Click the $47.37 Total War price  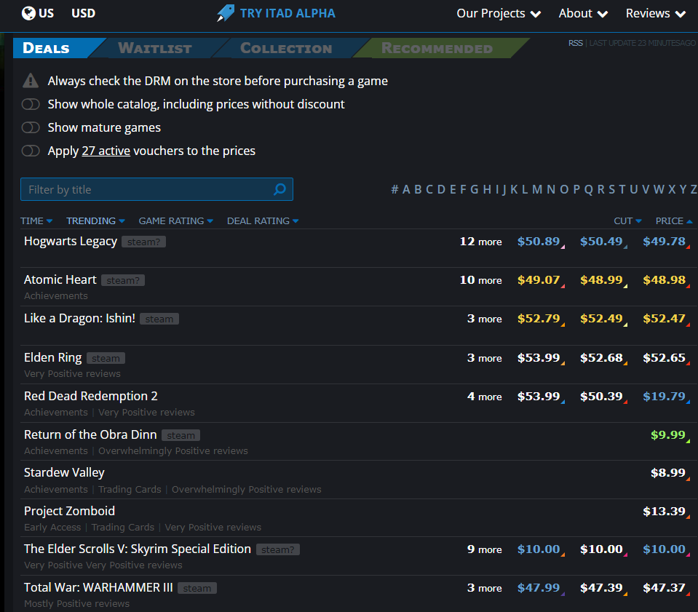665,588
